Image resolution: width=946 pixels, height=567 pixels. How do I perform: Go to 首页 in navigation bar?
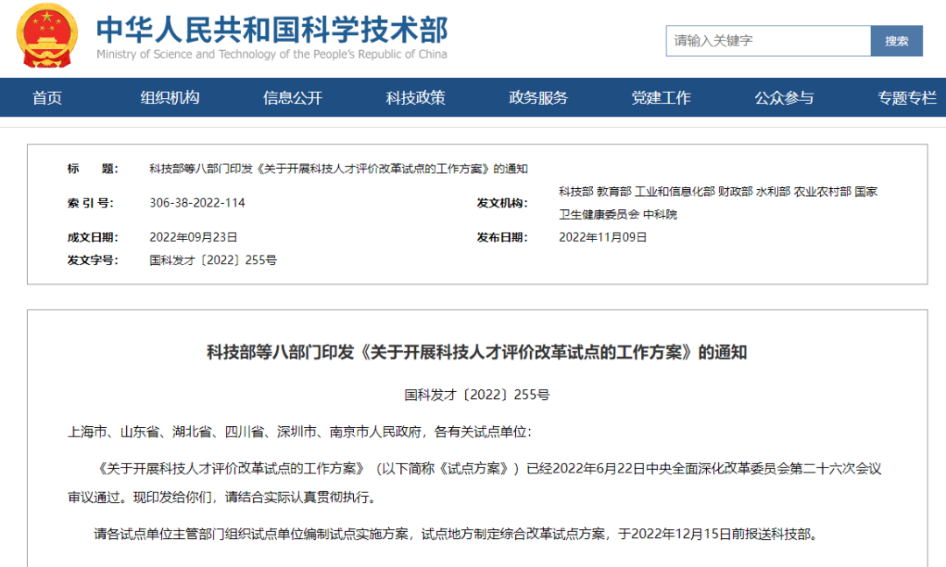[47, 98]
